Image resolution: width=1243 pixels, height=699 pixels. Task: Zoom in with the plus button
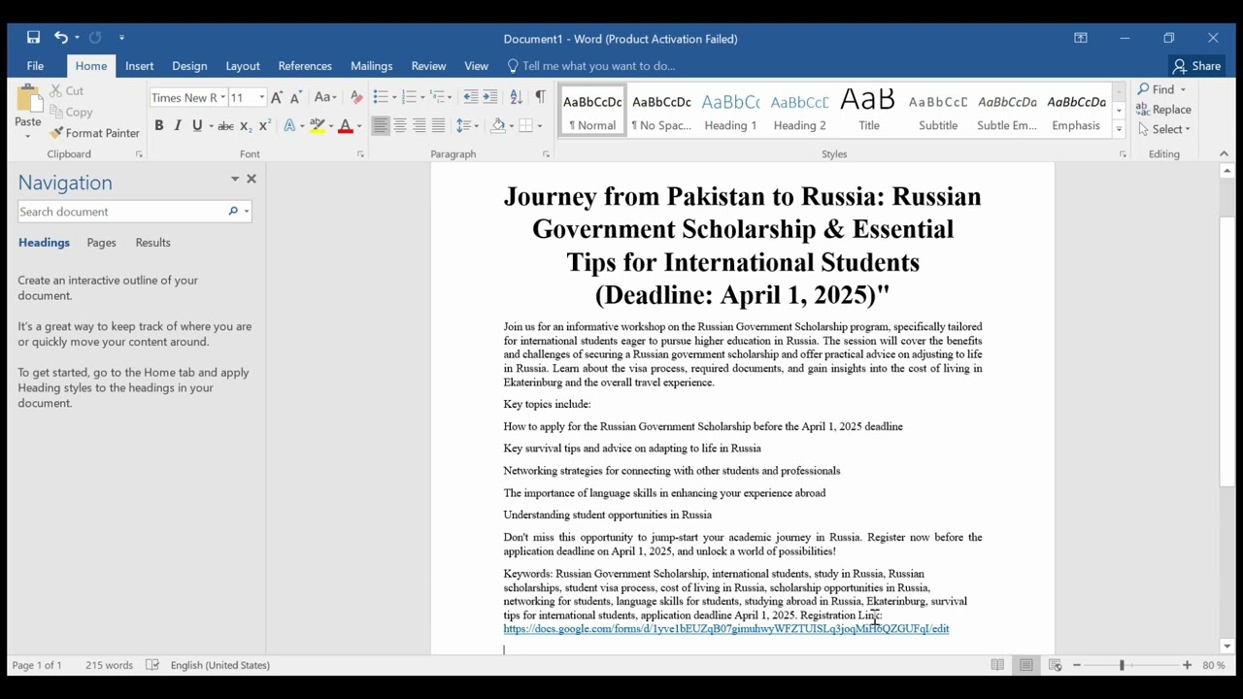tap(1187, 665)
